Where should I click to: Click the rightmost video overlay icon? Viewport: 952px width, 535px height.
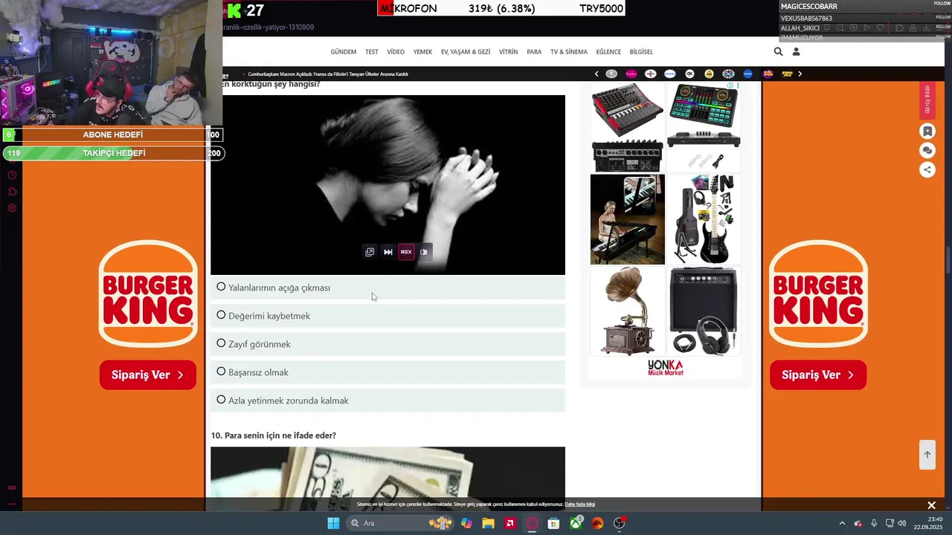(424, 252)
